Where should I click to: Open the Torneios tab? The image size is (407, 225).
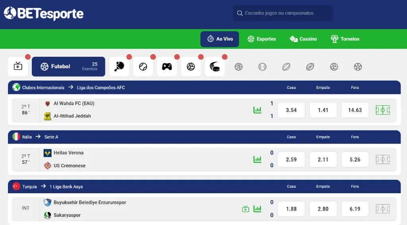click(x=345, y=39)
